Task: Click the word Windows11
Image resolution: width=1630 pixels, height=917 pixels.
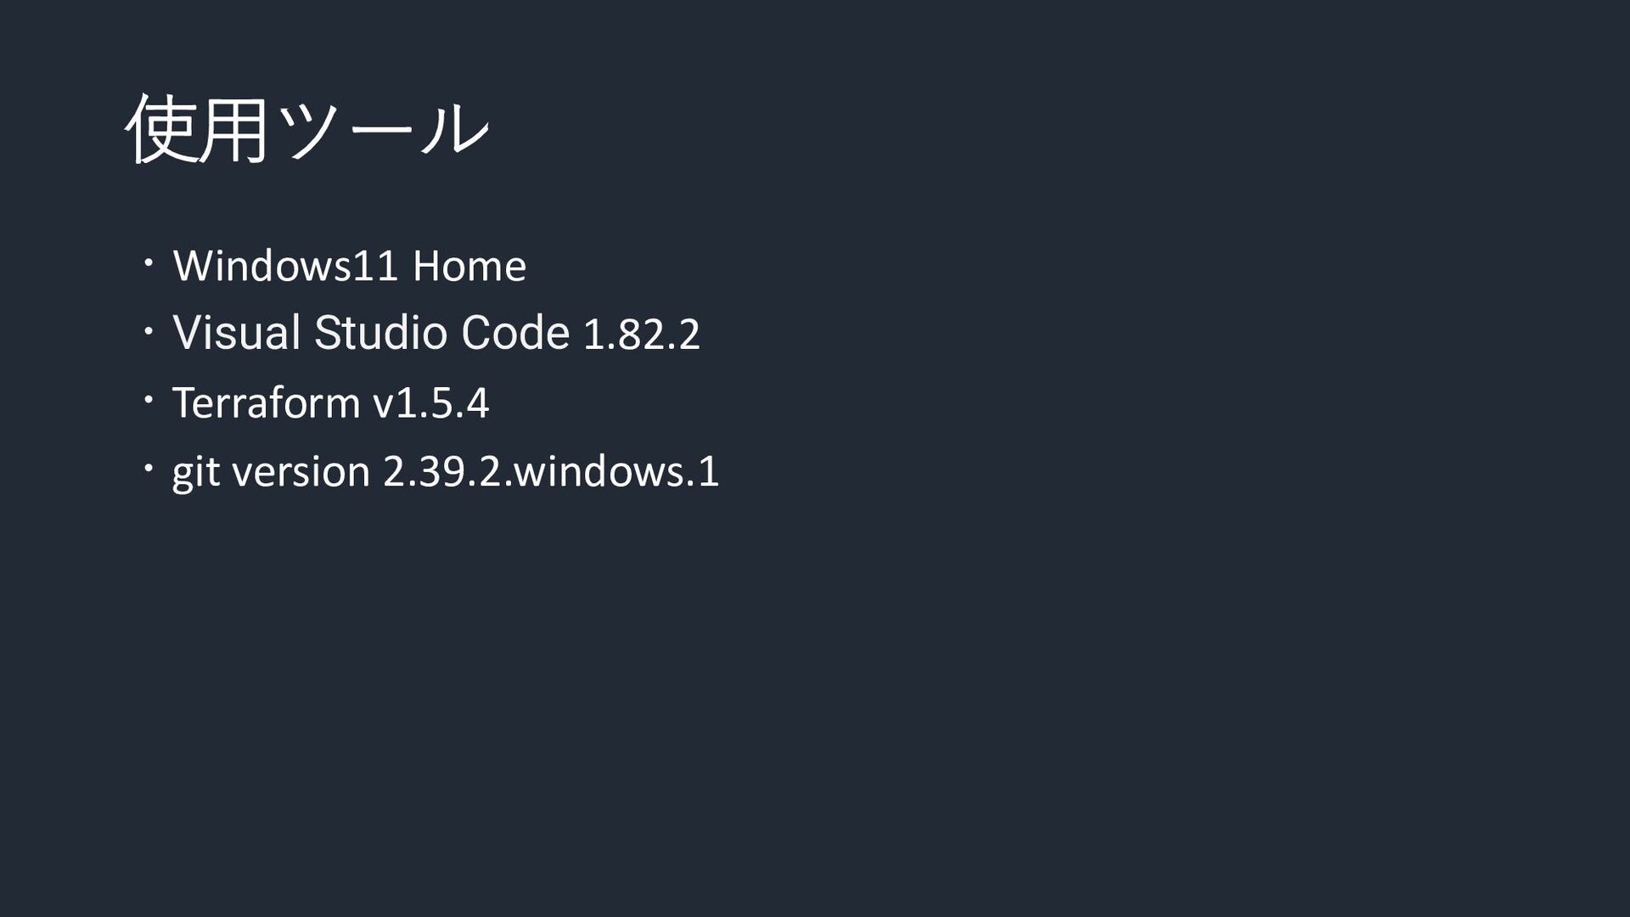Action: coord(285,266)
